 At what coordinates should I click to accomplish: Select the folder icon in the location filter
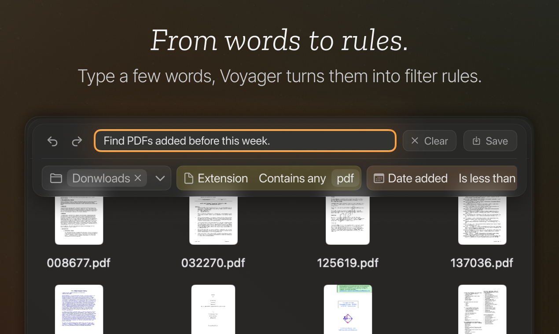56,178
